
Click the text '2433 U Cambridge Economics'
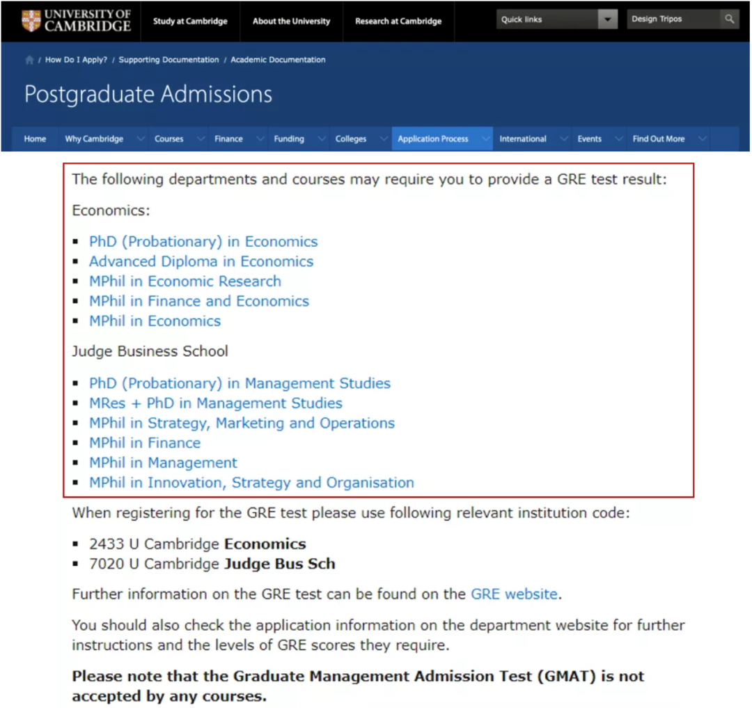198,544
